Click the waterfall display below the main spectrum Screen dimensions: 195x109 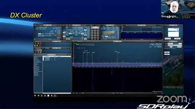pos(117,80)
